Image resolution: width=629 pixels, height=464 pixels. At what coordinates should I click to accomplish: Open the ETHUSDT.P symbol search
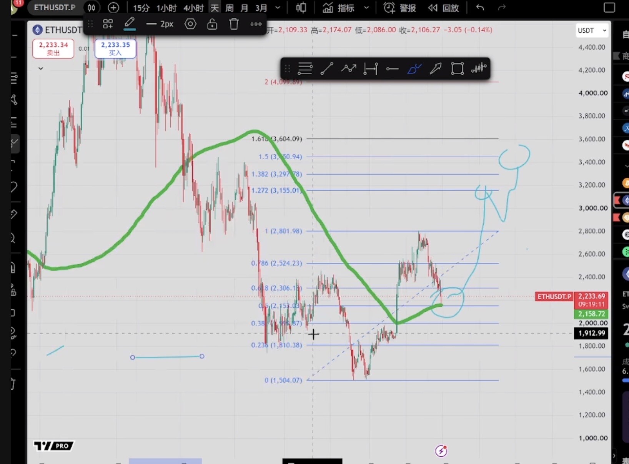coord(54,7)
